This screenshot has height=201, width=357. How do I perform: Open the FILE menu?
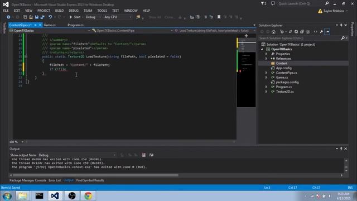click(x=6, y=11)
